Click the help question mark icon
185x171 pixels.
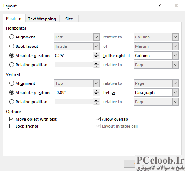(x=159, y=6)
